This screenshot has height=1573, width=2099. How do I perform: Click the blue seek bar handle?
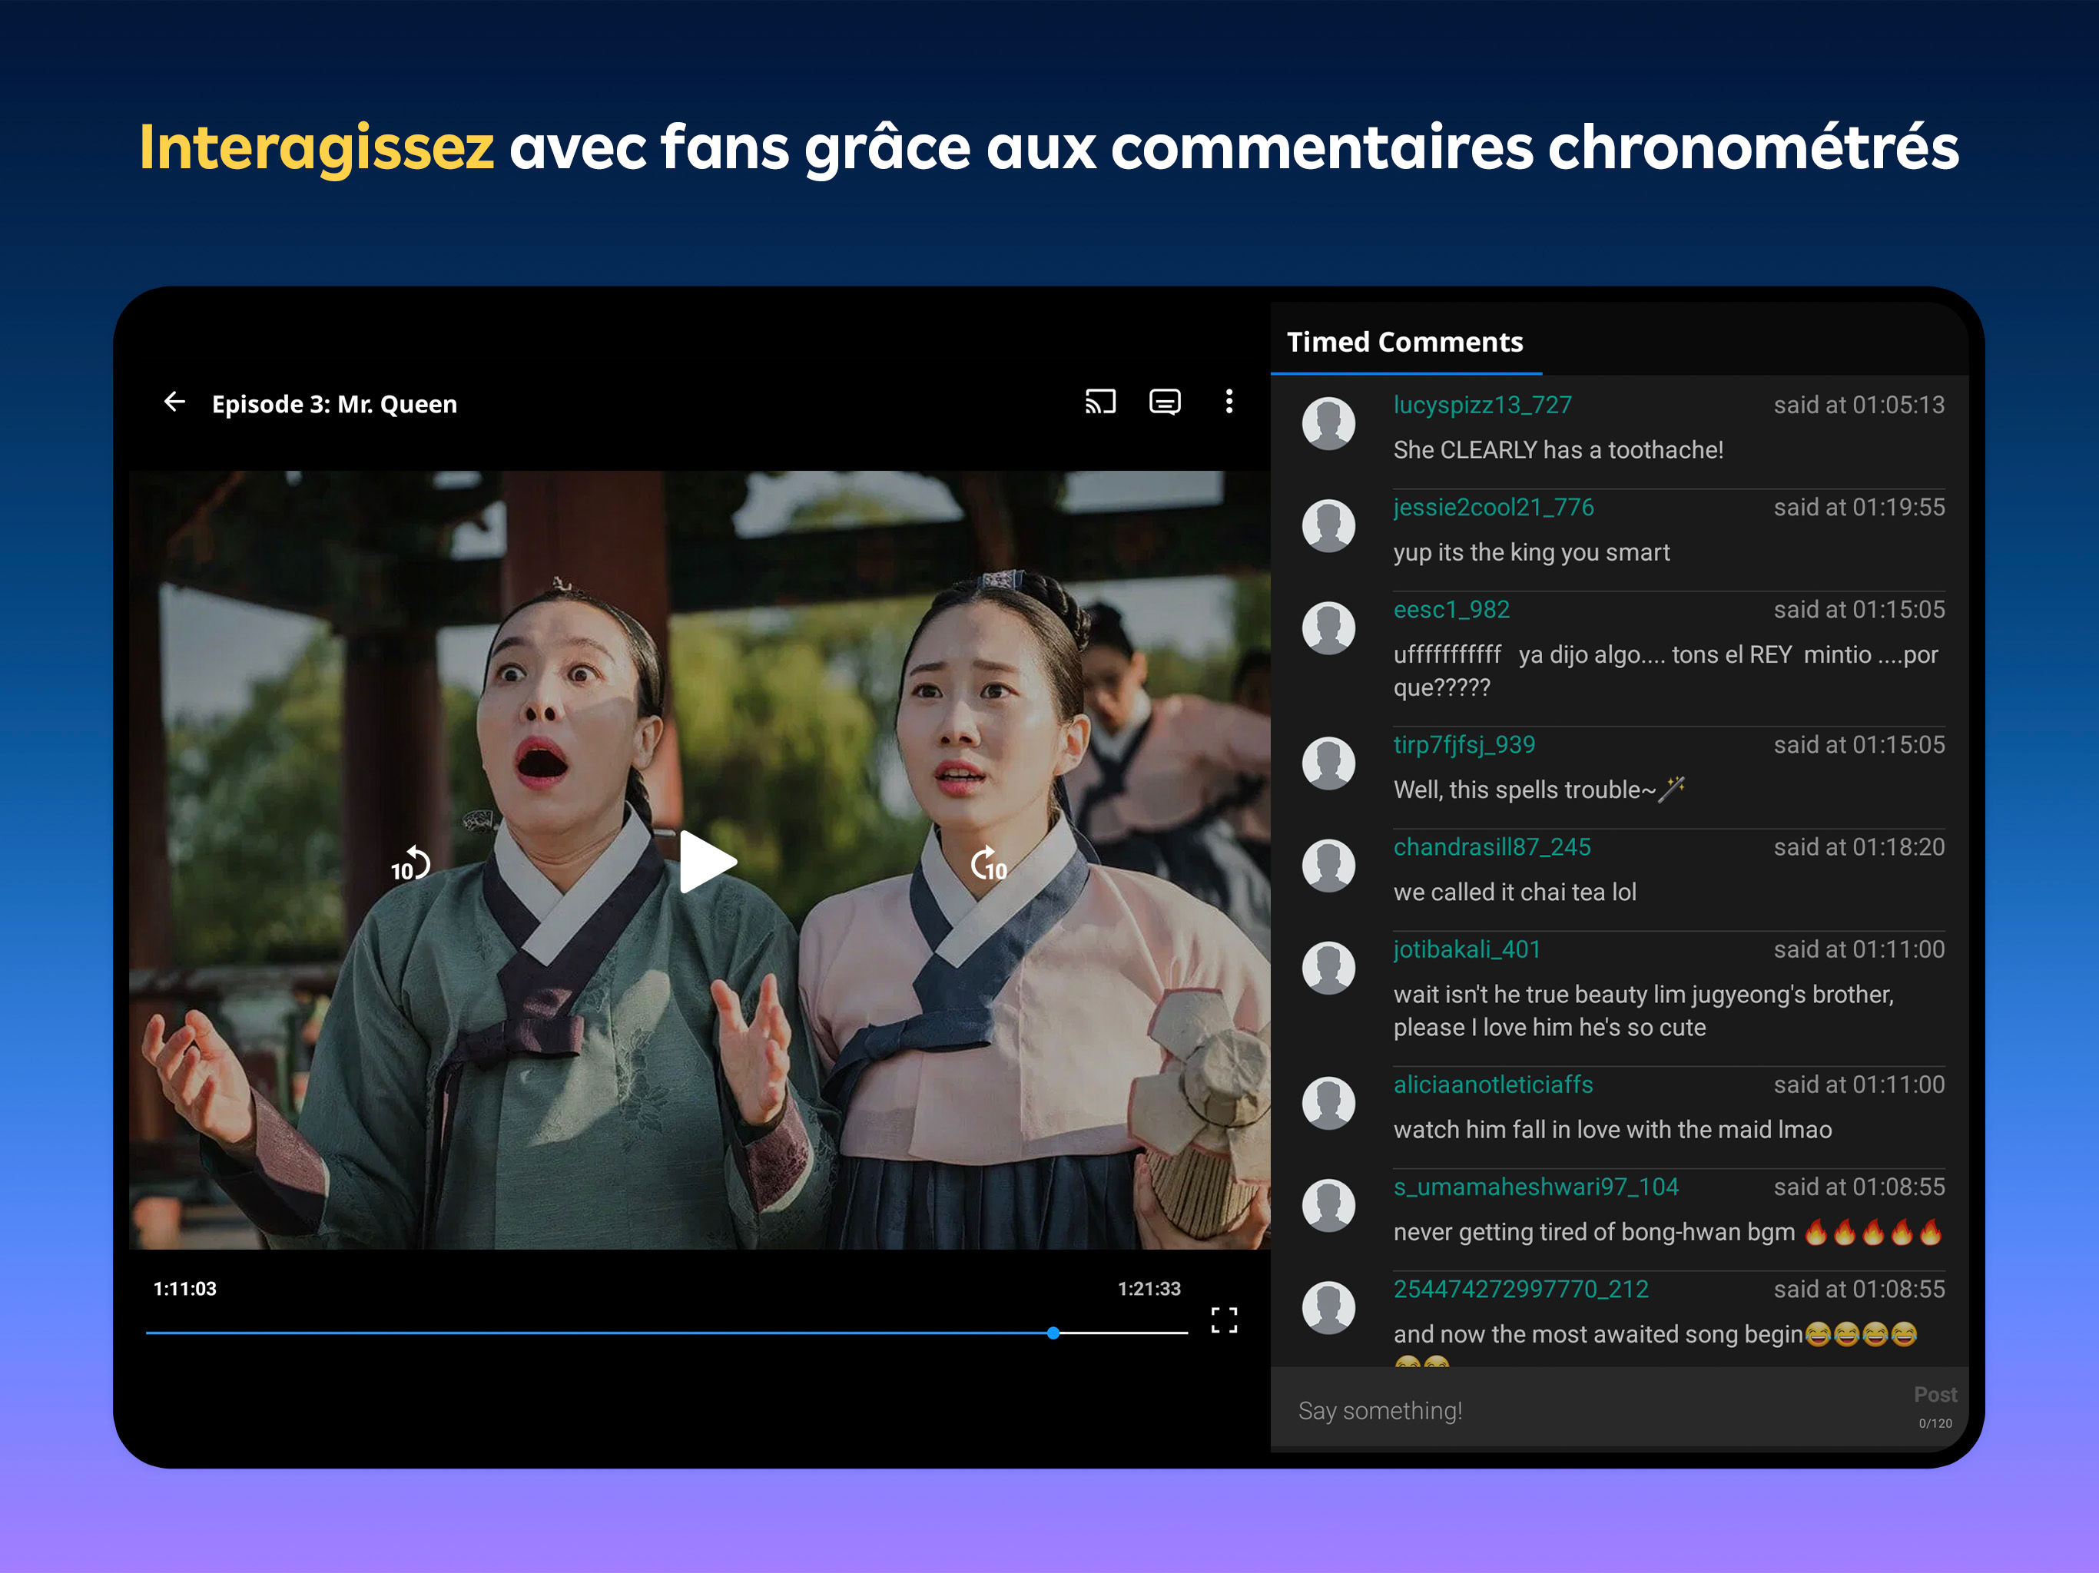pos(1053,1333)
